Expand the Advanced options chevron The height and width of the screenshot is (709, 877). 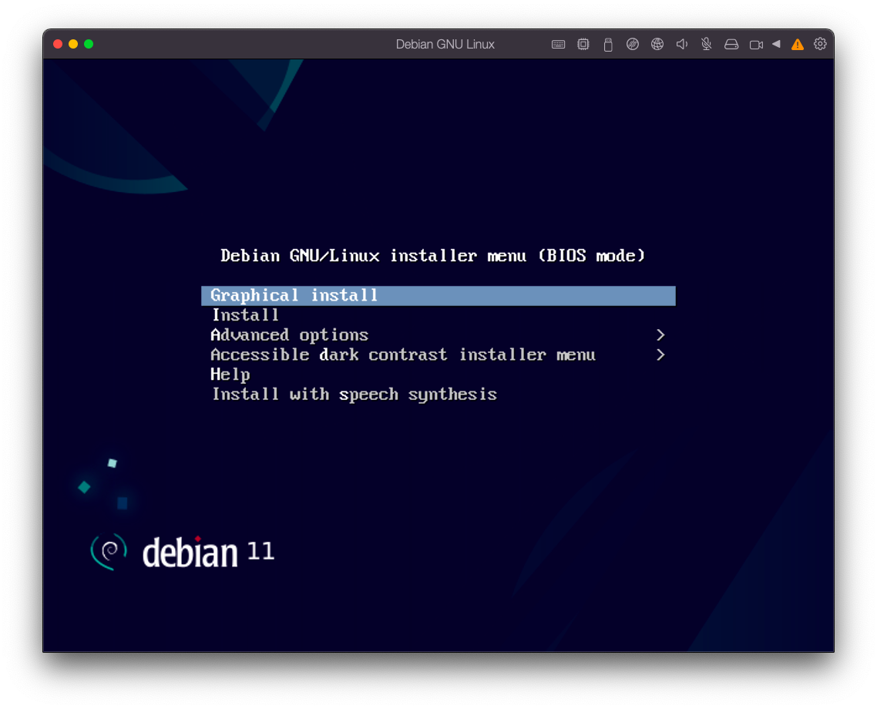tap(660, 335)
